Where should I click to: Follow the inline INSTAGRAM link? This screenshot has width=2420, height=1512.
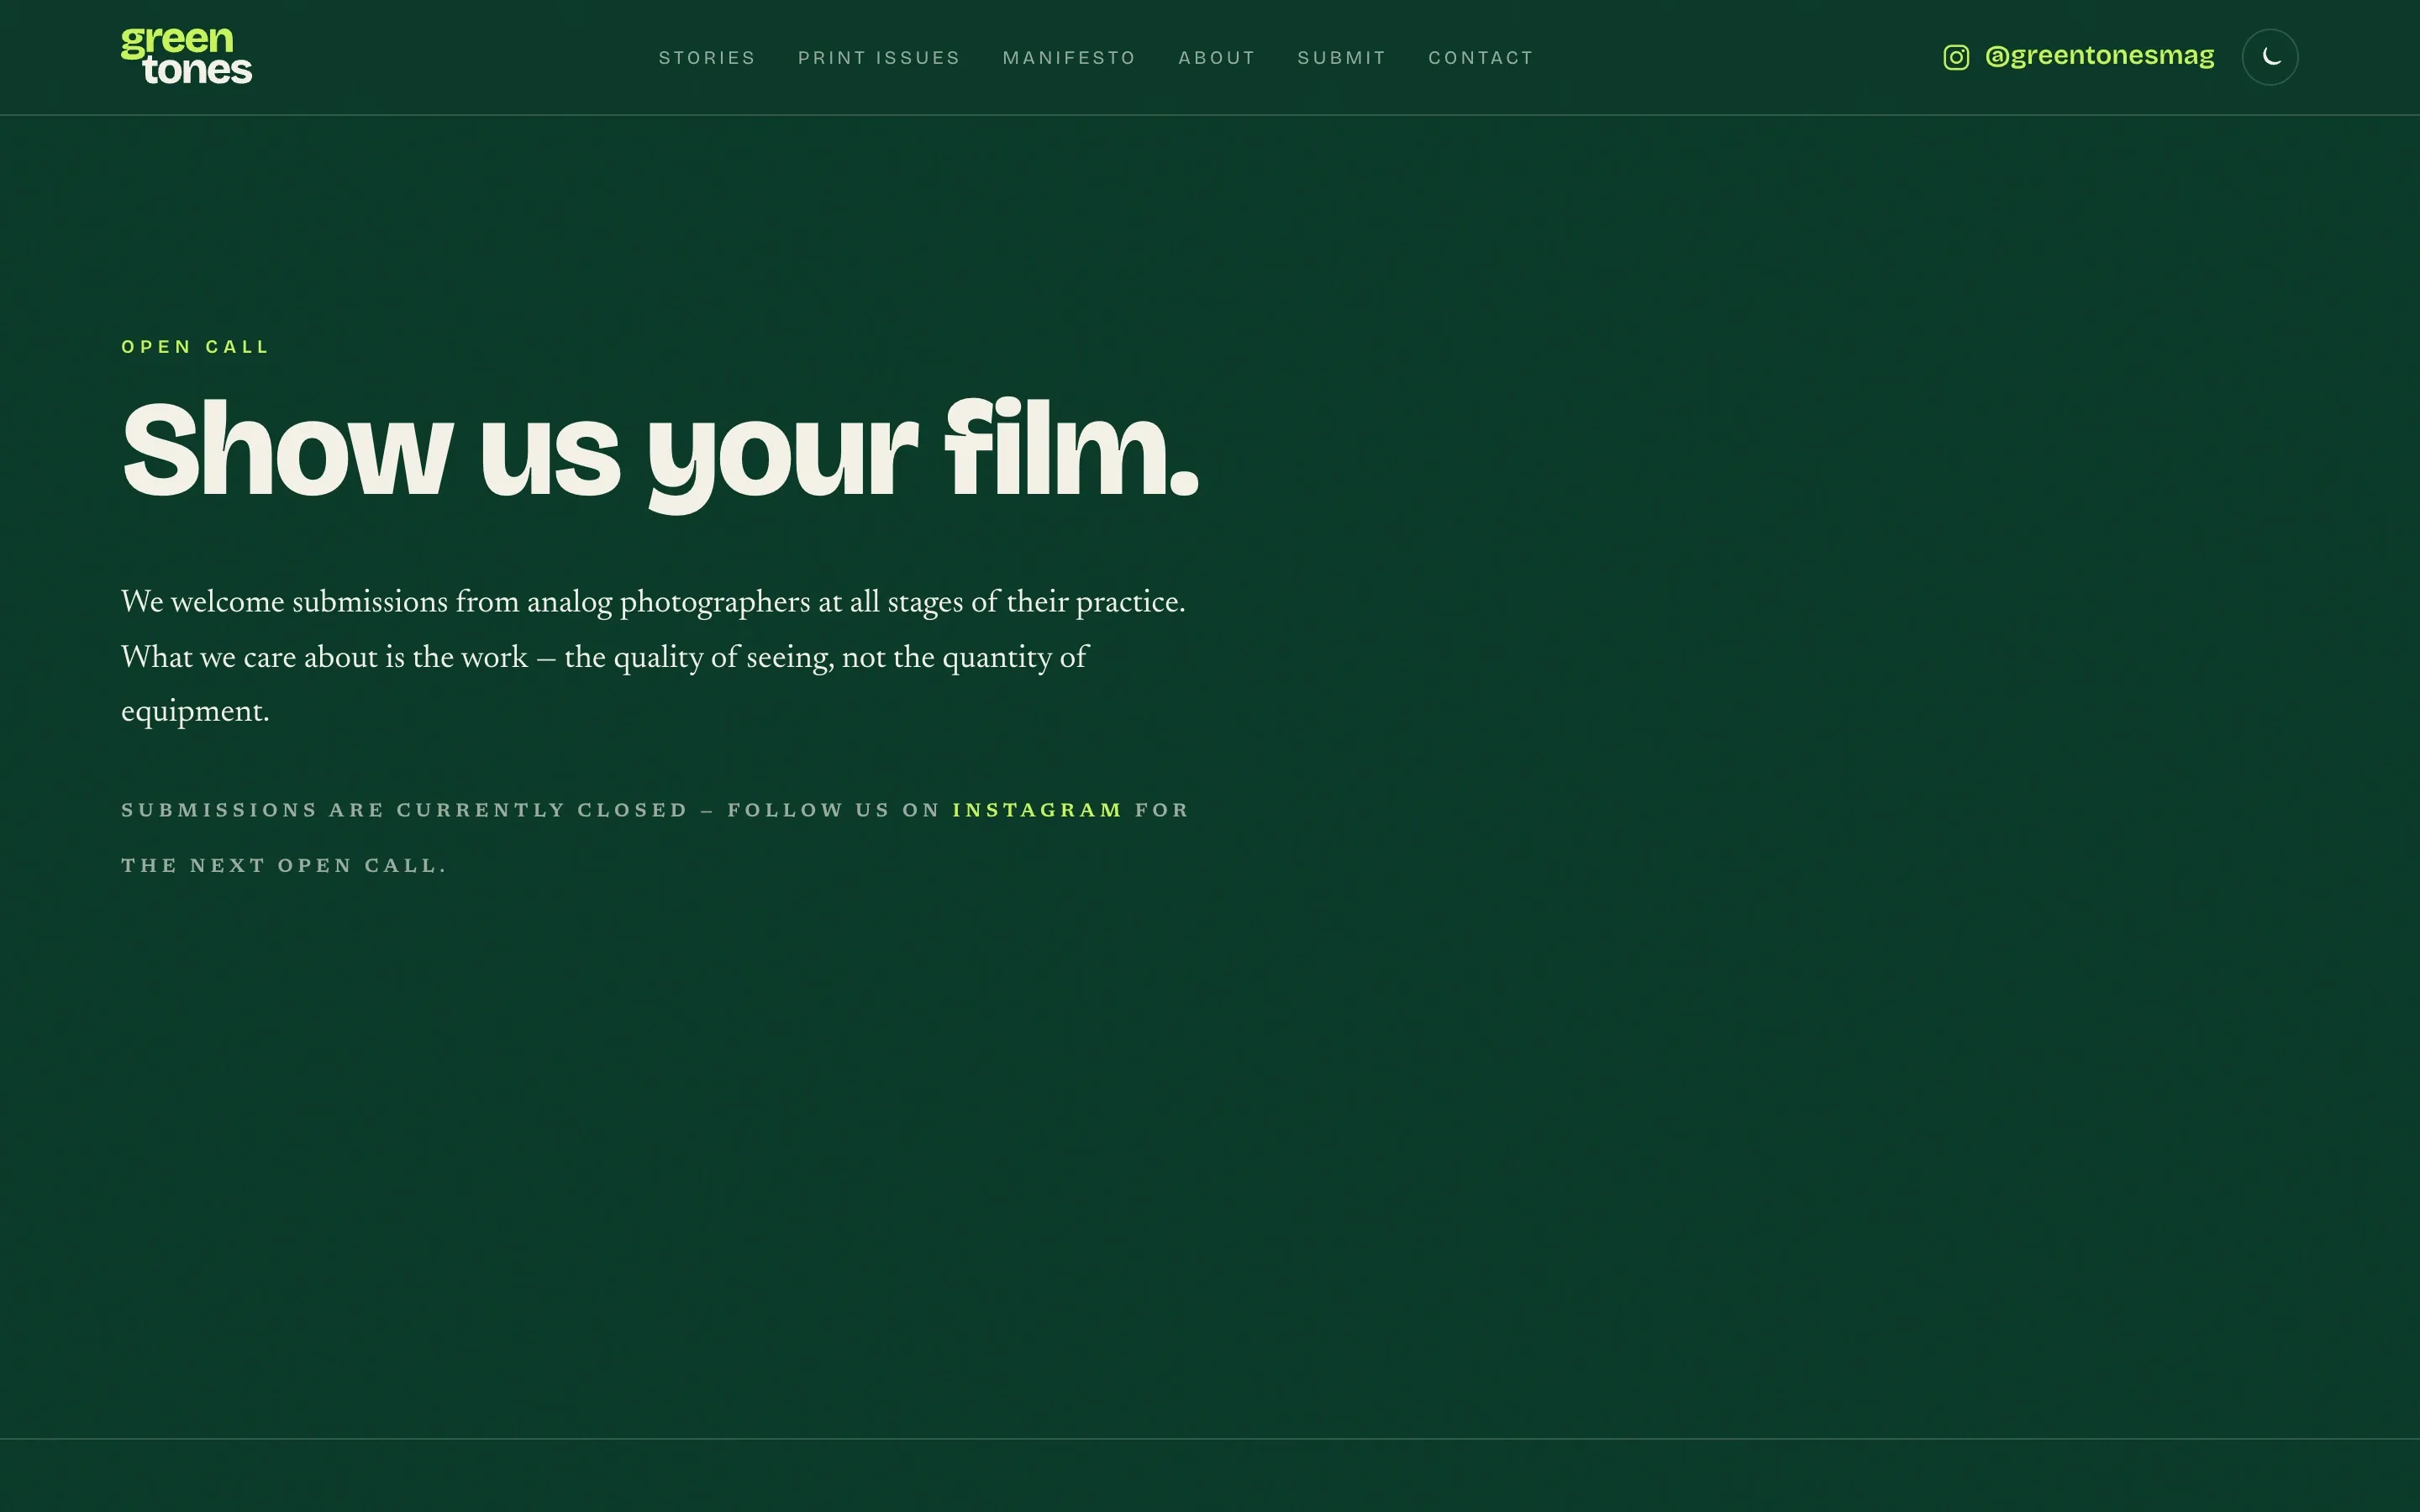point(1037,810)
